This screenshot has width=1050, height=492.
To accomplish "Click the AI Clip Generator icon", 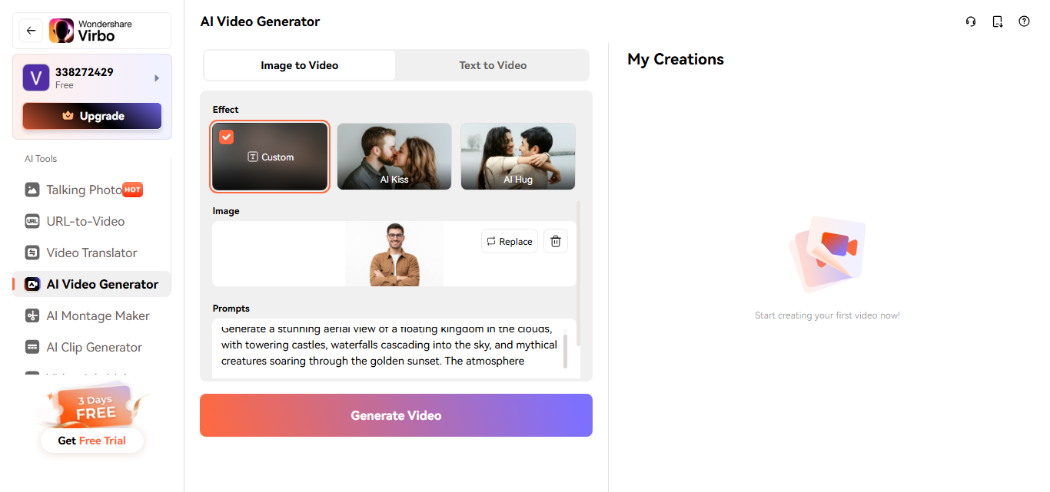I will point(32,347).
